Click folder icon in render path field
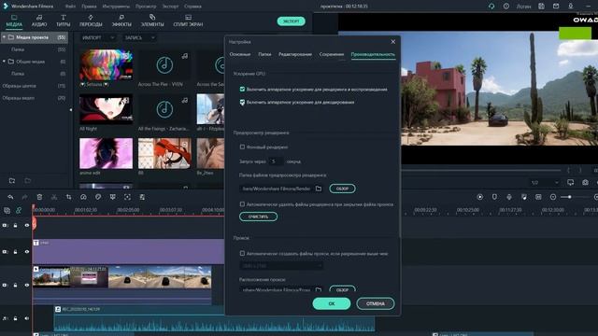Image resolution: width=598 pixels, height=336 pixels. tap(319, 189)
